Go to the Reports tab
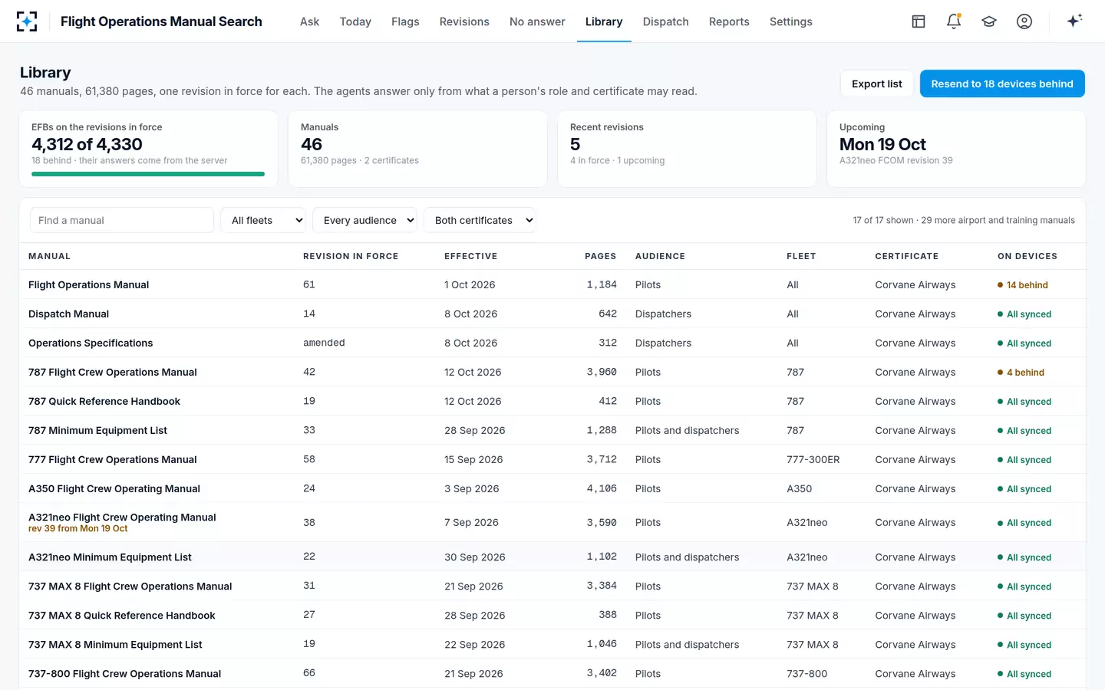Viewport: 1105px width, 690px height. click(729, 21)
